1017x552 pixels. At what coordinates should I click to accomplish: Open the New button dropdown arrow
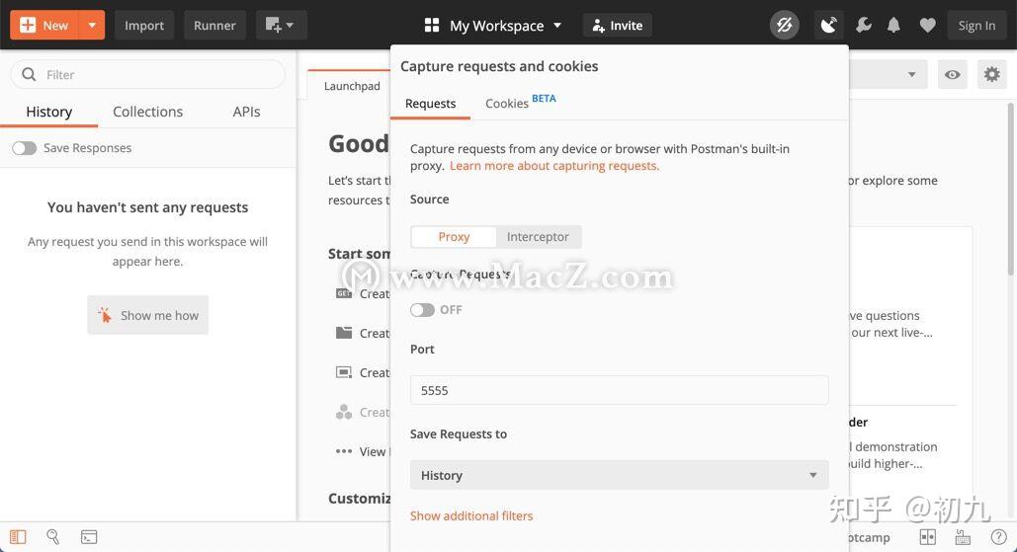(92, 26)
